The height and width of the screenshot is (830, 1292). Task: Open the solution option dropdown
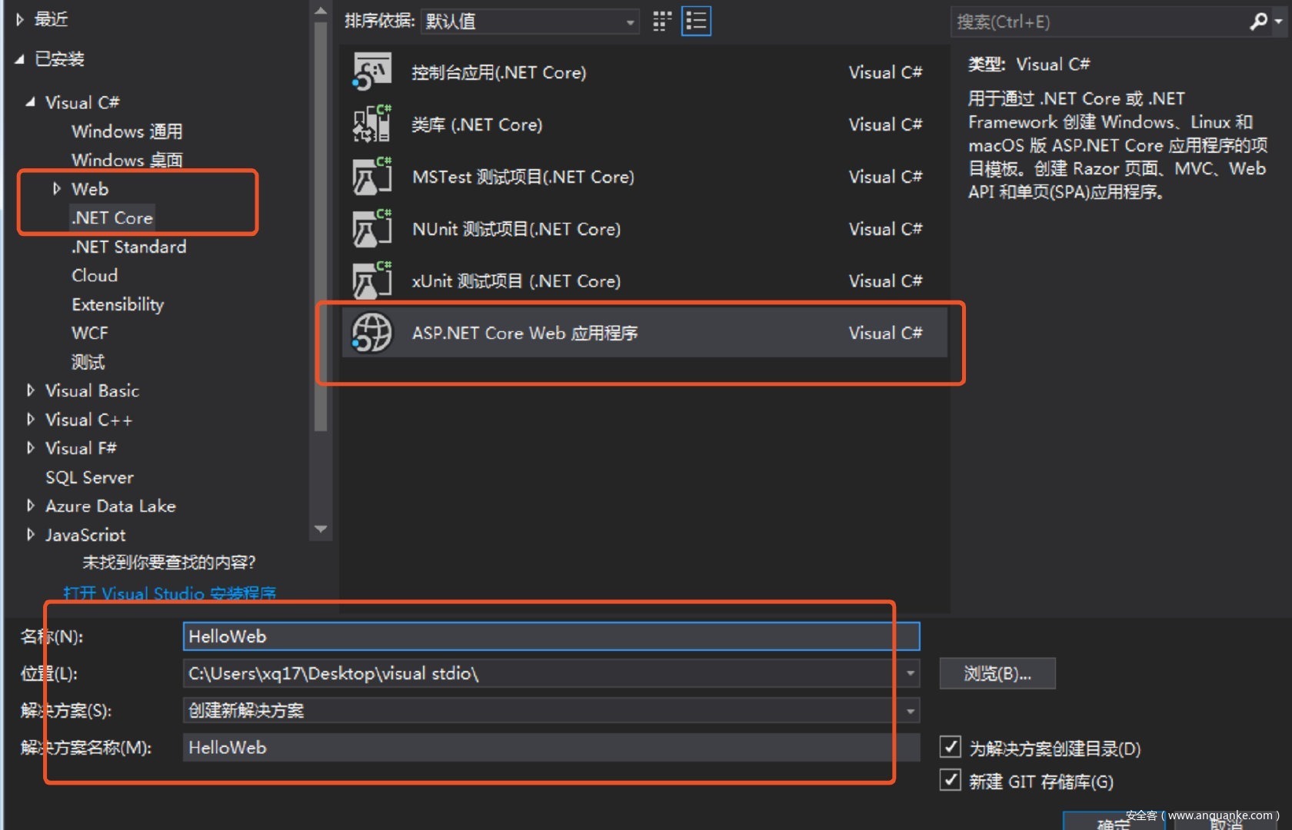coord(910,711)
